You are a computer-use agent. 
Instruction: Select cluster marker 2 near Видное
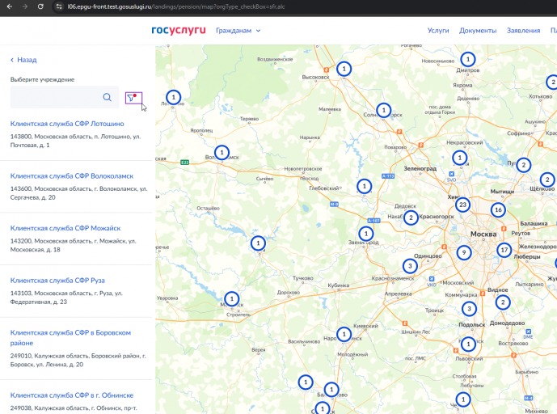pyautogui.click(x=503, y=302)
